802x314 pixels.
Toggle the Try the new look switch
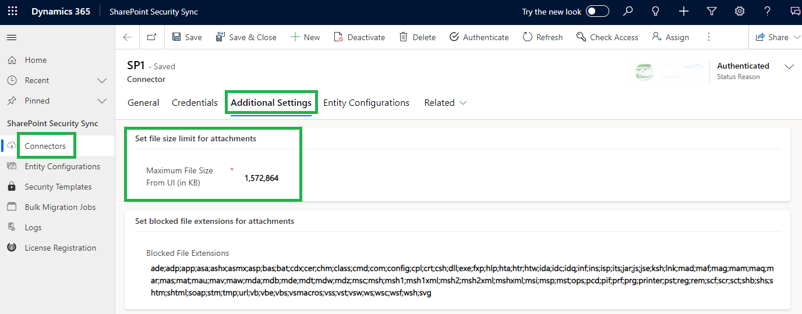(x=598, y=12)
